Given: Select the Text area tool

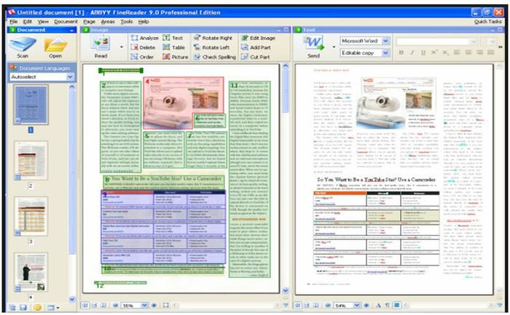Looking at the screenshot, I should coord(173,38).
